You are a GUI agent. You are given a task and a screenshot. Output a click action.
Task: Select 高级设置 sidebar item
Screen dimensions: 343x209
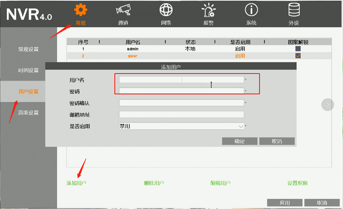point(28,113)
